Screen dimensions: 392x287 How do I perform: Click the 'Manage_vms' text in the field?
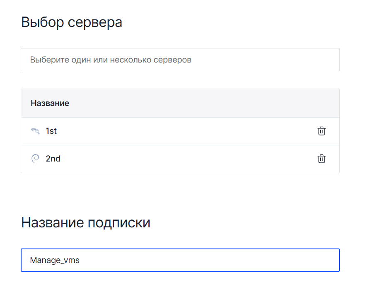(55, 260)
